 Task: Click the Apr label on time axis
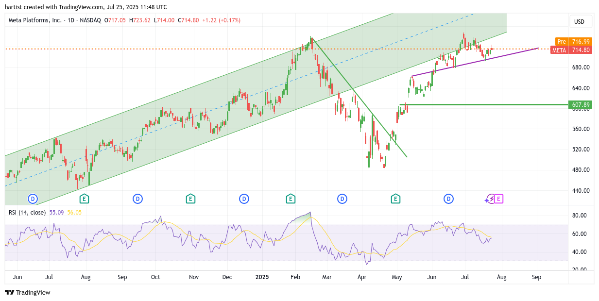[361, 277]
